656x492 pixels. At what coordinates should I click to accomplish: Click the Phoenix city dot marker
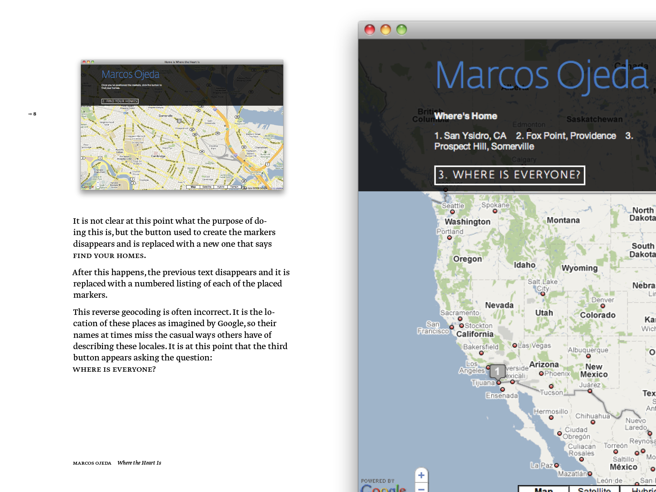pyautogui.click(x=541, y=374)
